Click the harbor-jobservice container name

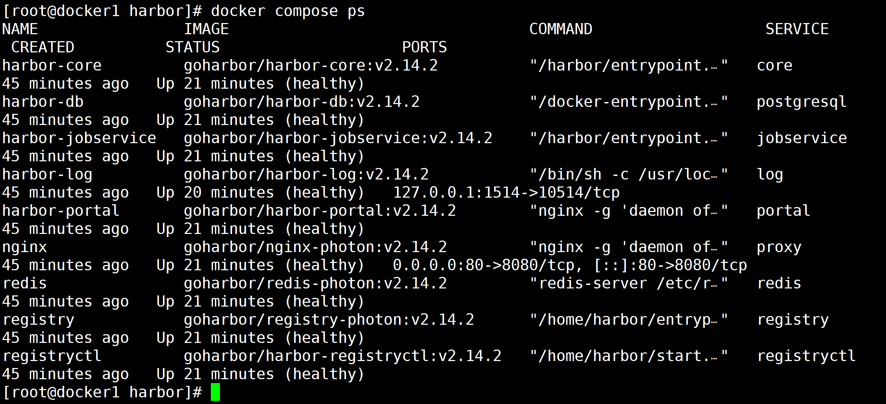tap(79, 138)
